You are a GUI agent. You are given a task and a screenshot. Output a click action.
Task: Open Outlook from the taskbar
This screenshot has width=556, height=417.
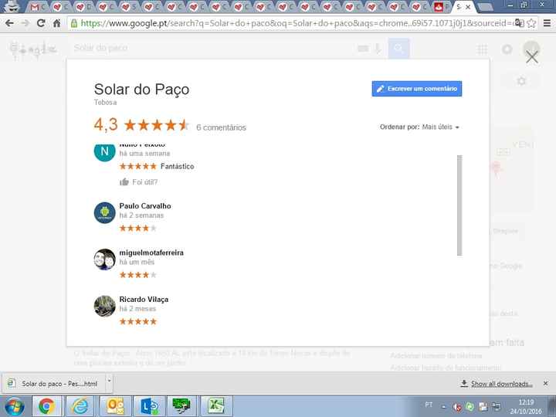point(114,406)
